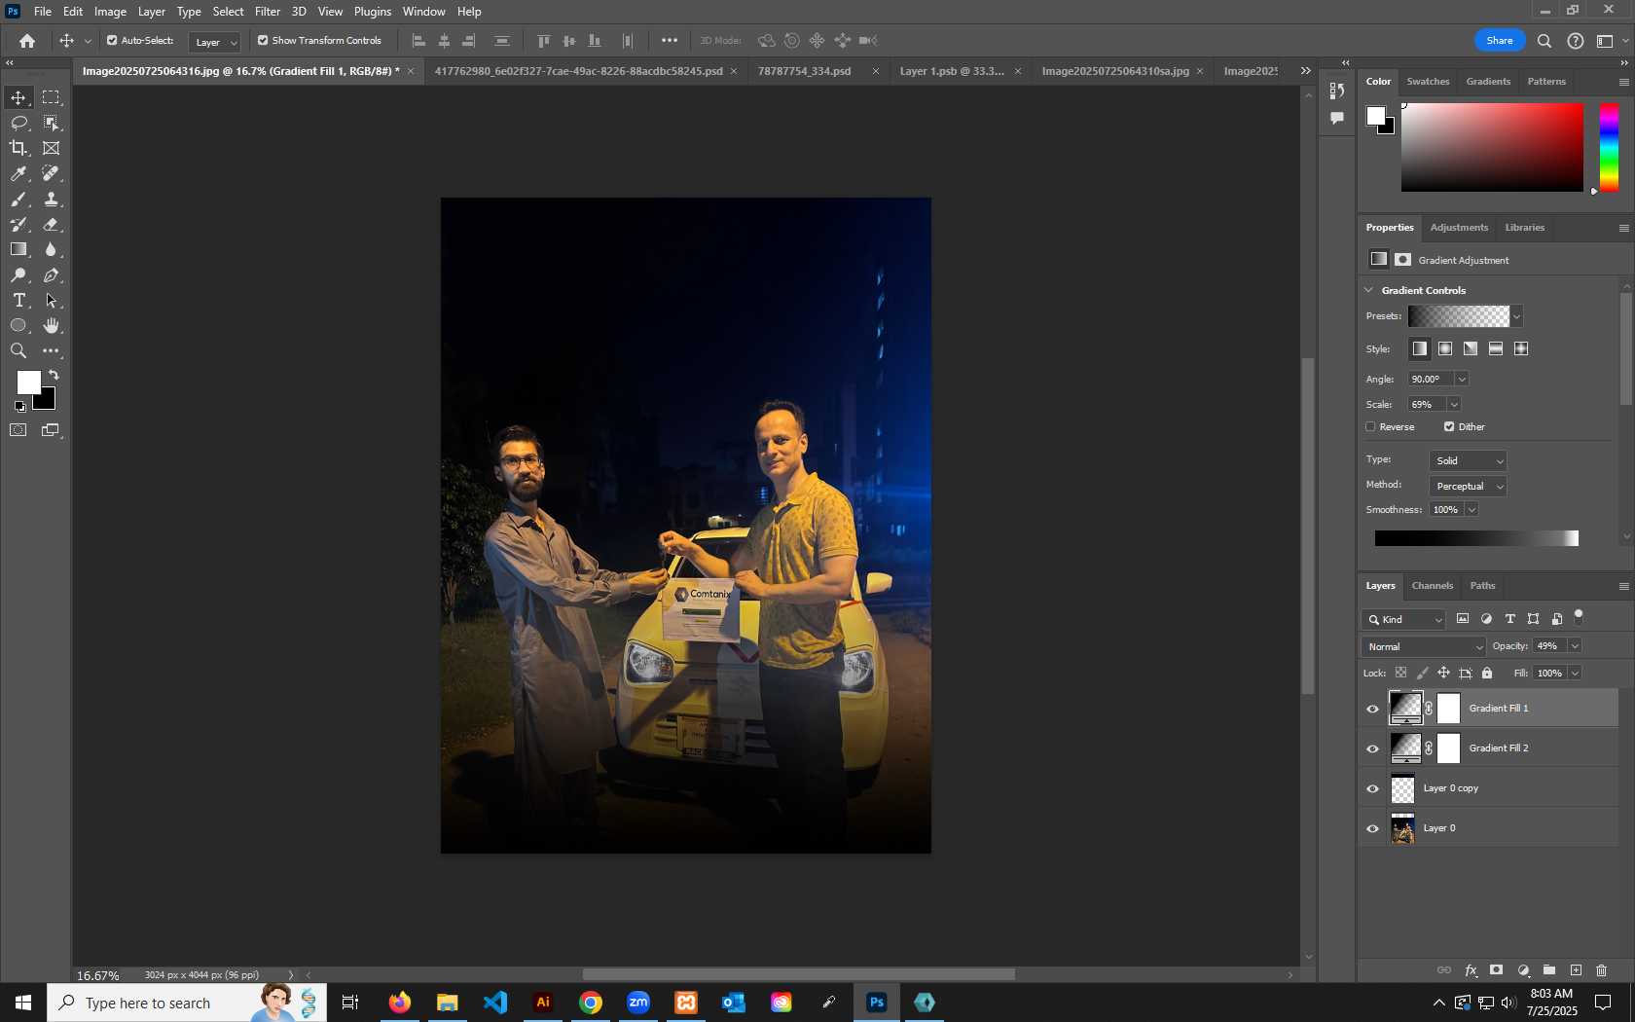The width and height of the screenshot is (1635, 1022).
Task: Select the Eyedropper tool
Action: (18, 173)
